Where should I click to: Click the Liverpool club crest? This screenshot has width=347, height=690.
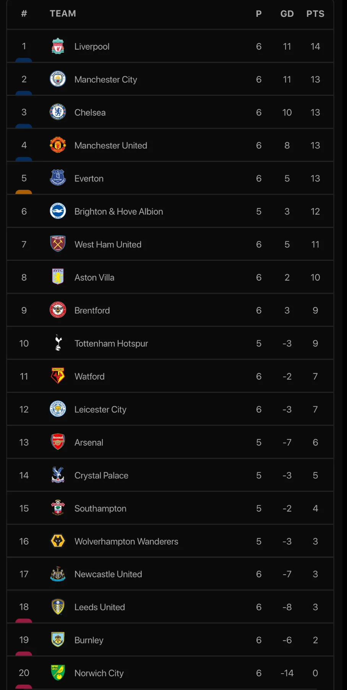pos(58,46)
